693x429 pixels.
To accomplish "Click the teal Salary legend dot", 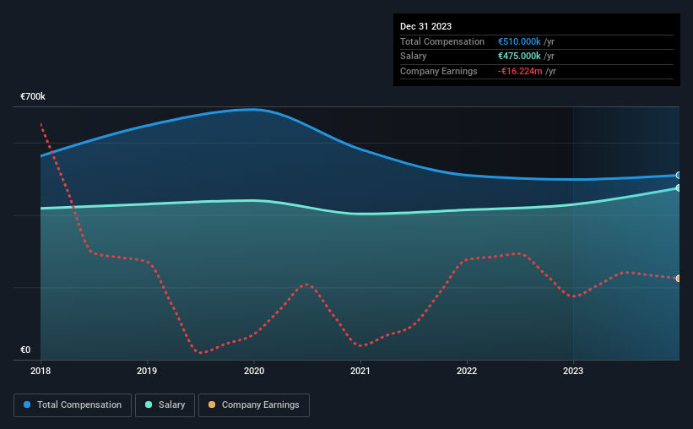I will pos(149,405).
